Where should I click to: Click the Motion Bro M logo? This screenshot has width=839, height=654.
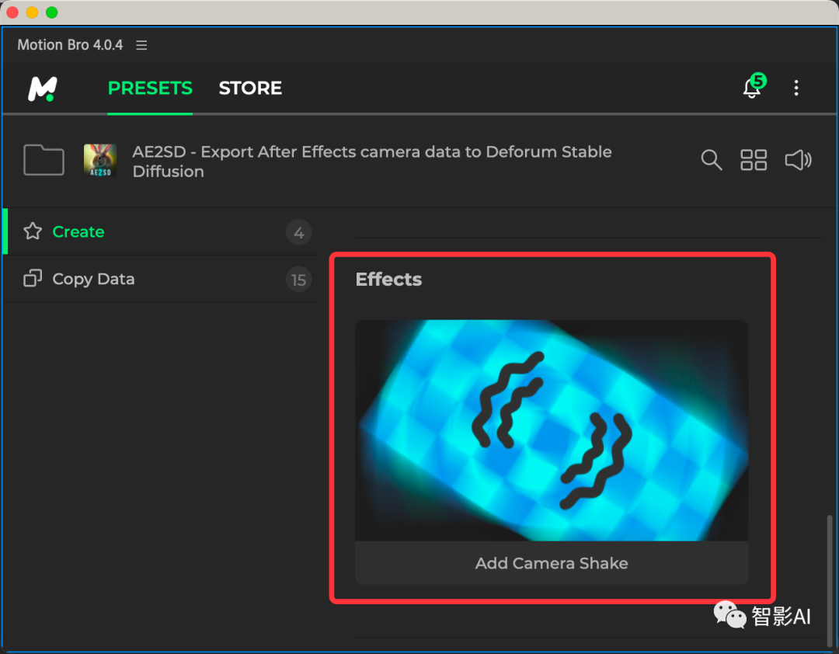(x=43, y=89)
